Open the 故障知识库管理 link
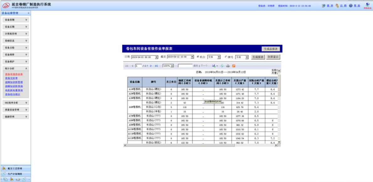The height and width of the screenshot is (182, 373). click(14, 82)
